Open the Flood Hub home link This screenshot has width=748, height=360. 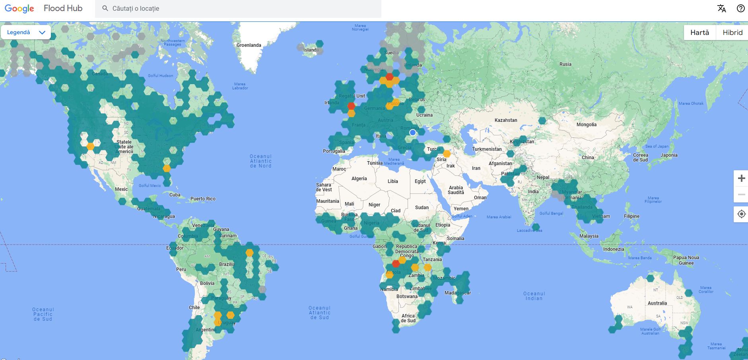coord(63,8)
